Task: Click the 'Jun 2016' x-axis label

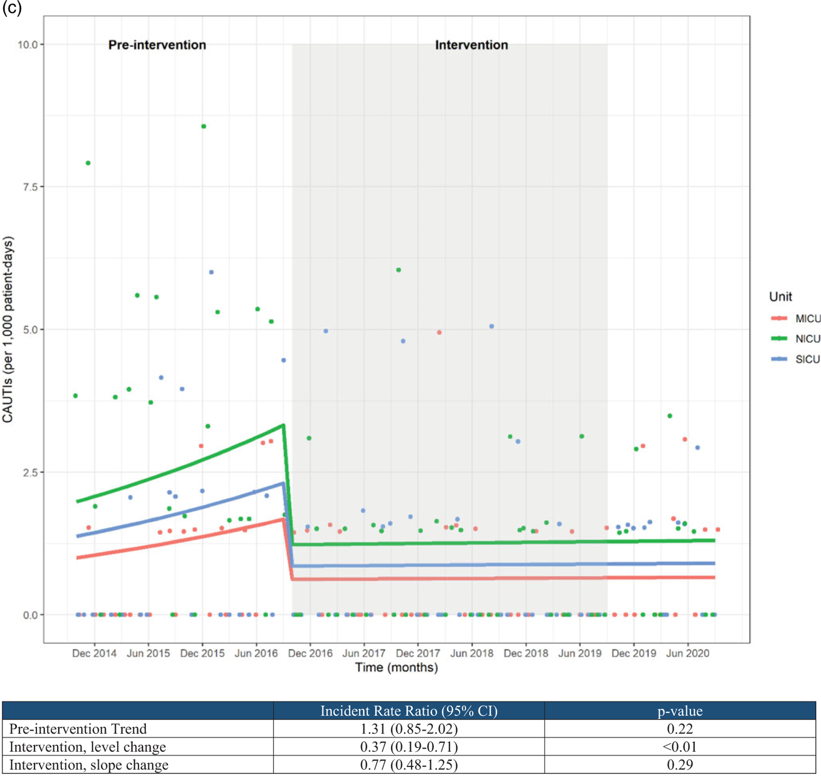Action: [256, 653]
